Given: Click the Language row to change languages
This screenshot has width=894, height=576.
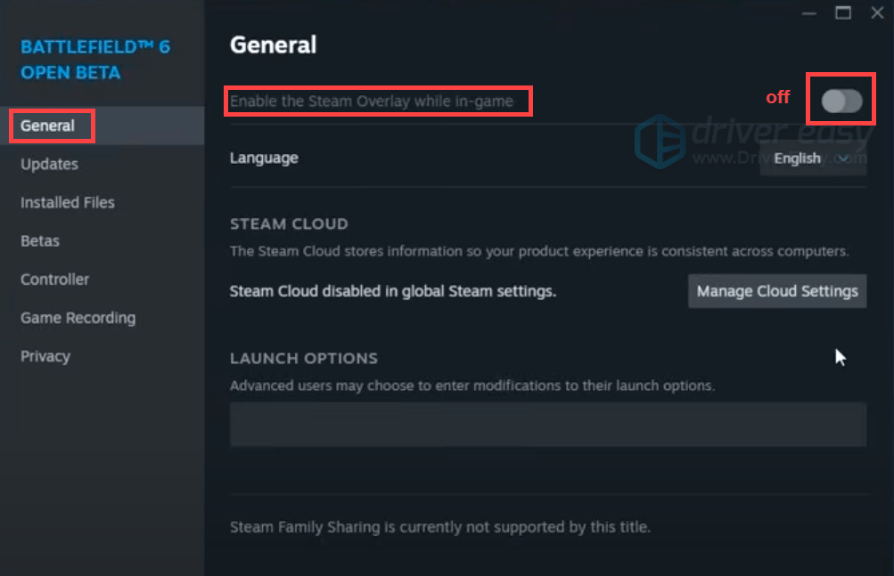Looking at the screenshot, I should (x=264, y=158).
